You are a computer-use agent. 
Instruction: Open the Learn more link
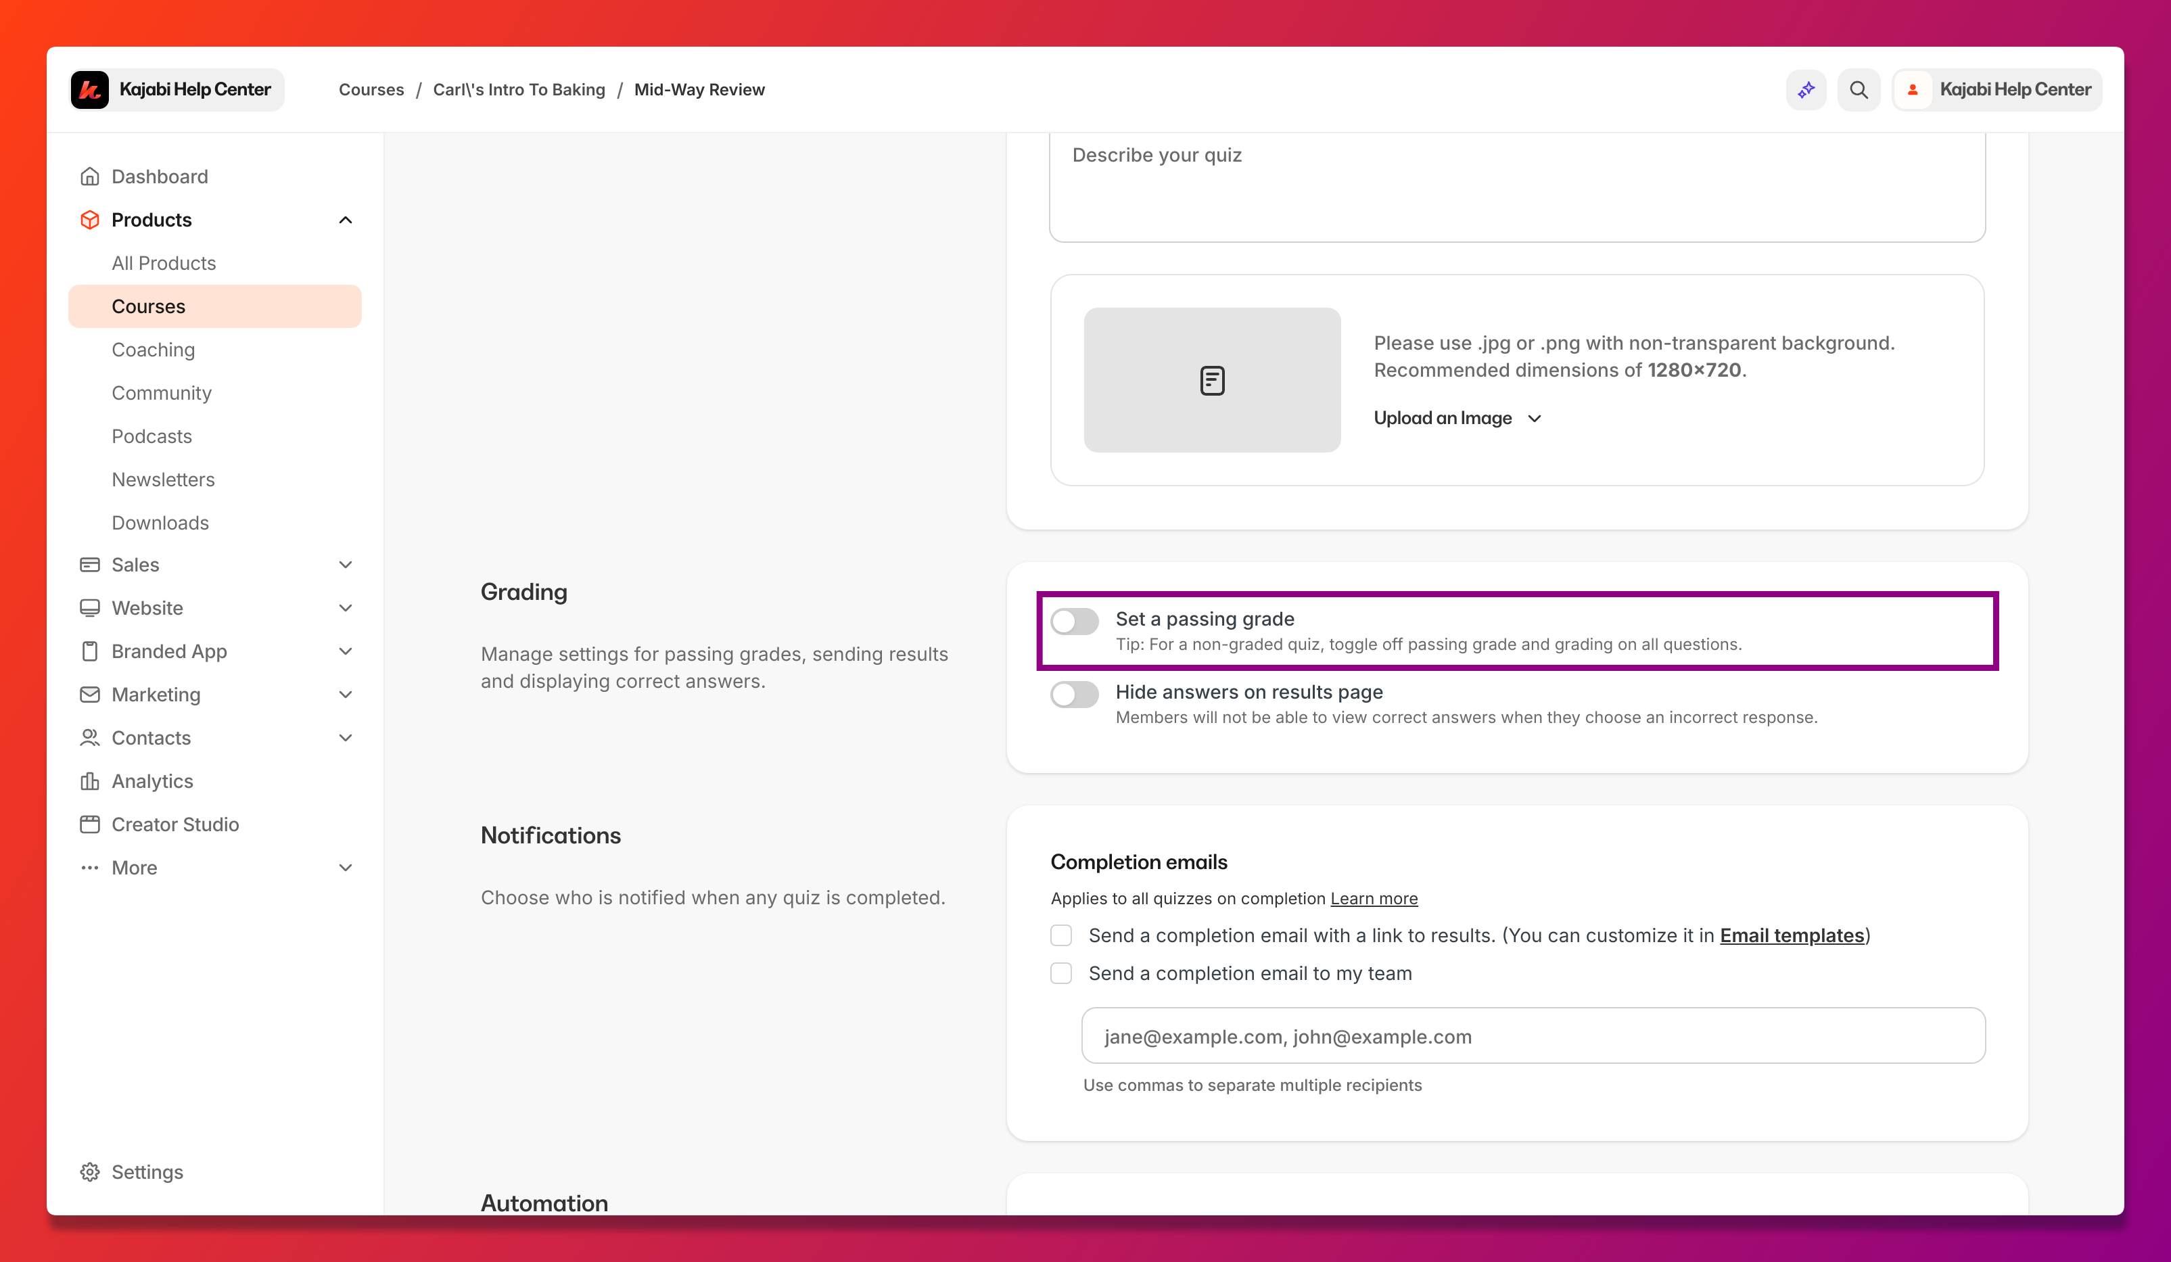tap(1374, 898)
